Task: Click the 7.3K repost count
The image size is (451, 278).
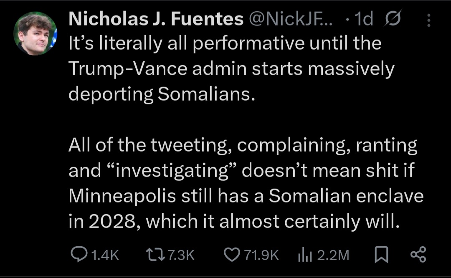Action: [180, 255]
